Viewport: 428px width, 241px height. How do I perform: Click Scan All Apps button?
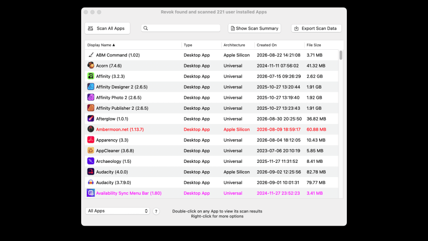107,29
